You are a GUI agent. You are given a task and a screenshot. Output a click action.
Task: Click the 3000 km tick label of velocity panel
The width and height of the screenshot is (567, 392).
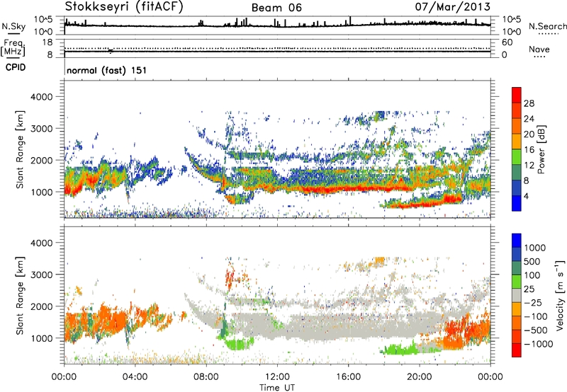(x=42, y=275)
